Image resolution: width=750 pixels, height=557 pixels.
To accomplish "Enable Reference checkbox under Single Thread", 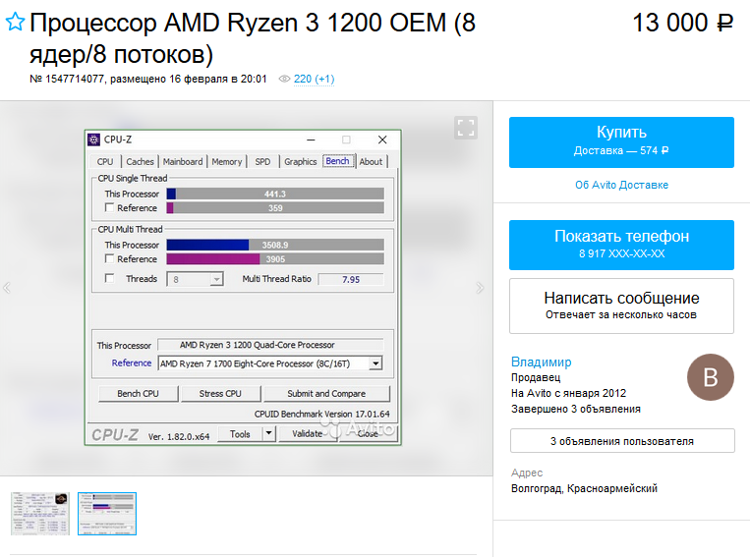I will [109, 207].
